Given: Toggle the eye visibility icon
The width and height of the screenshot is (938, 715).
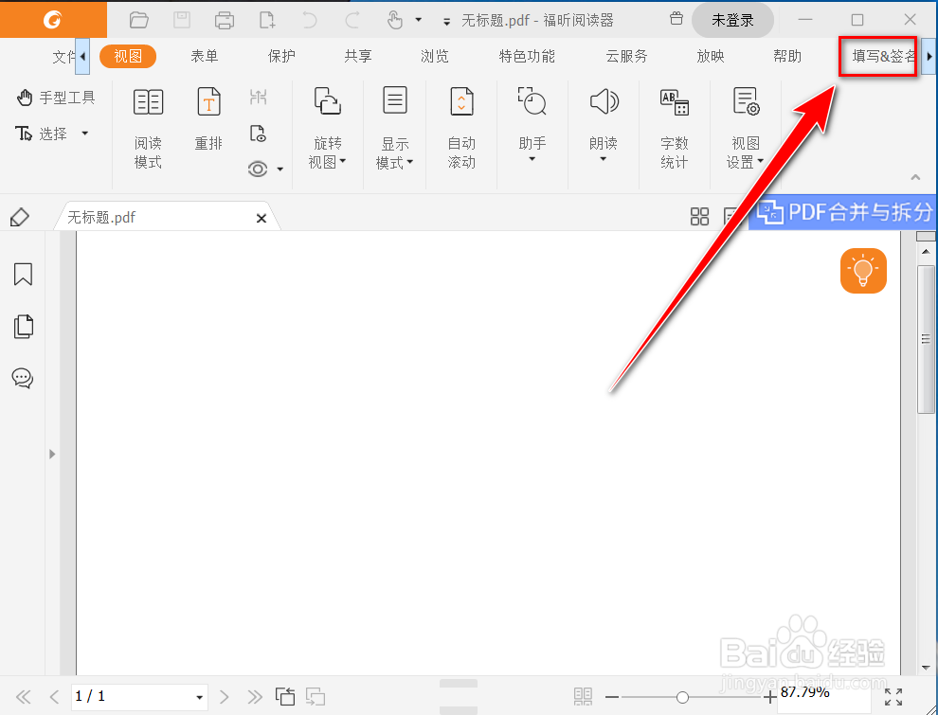Looking at the screenshot, I should (x=257, y=170).
